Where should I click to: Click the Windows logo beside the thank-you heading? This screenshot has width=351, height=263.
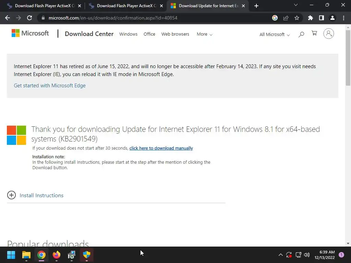click(16, 135)
